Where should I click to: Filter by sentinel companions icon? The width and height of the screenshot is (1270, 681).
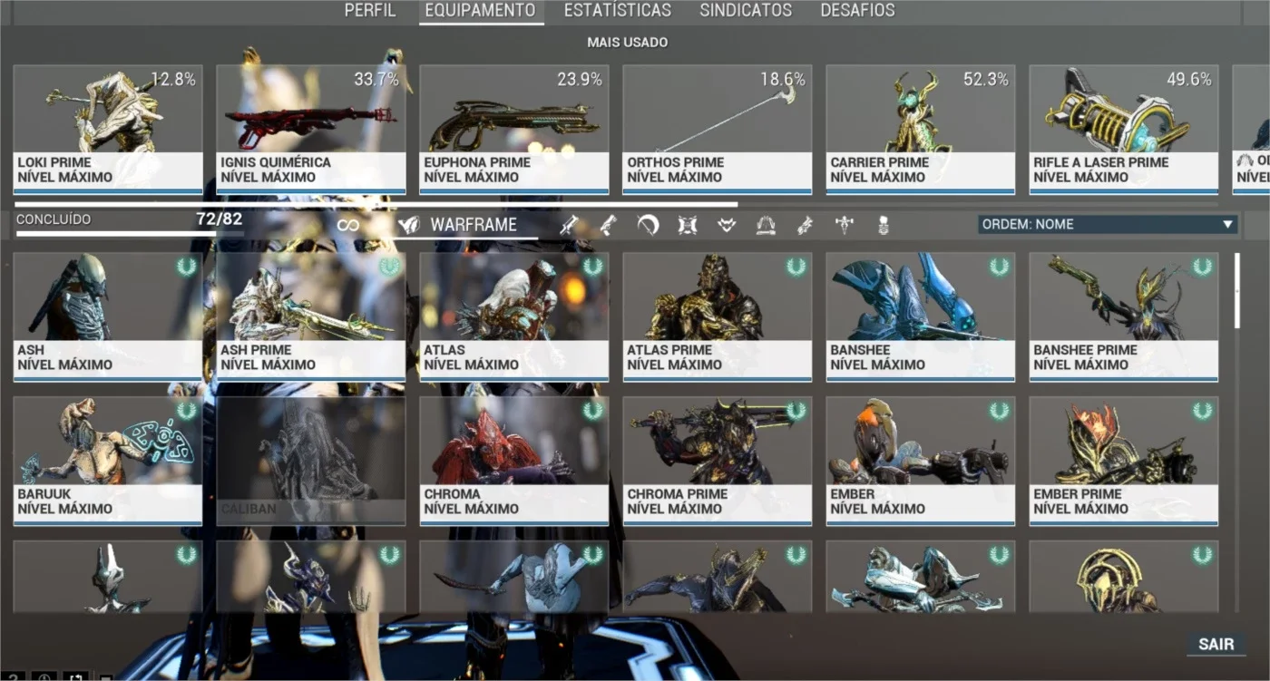(688, 225)
